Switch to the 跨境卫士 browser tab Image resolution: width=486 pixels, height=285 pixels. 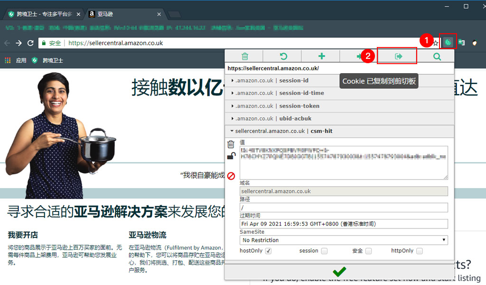(x=43, y=14)
